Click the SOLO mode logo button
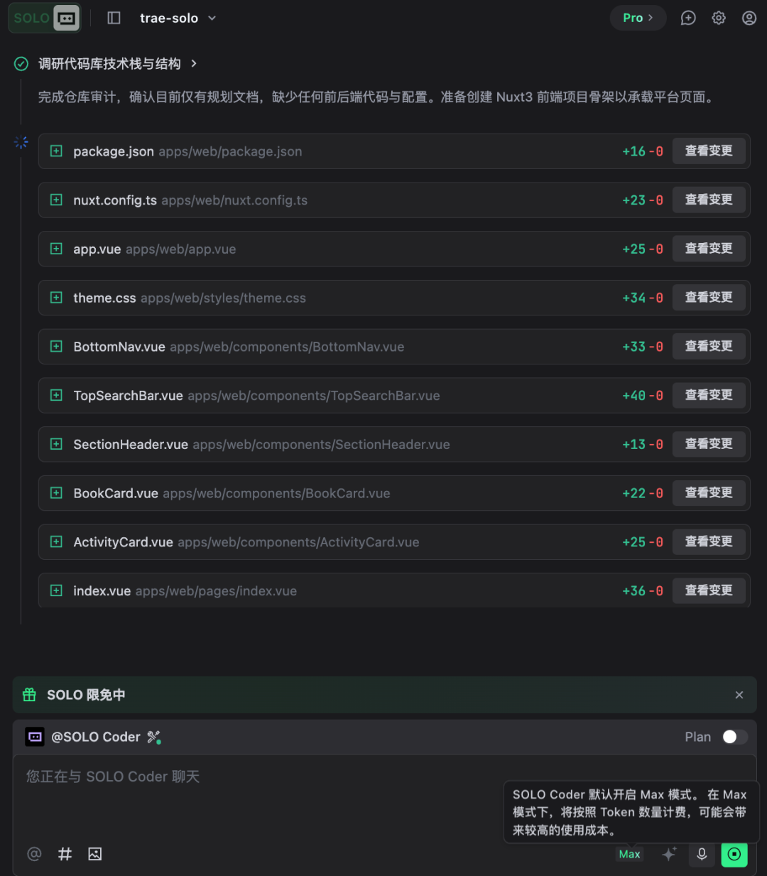The width and height of the screenshot is (767, 876). (x=45, y=18)
